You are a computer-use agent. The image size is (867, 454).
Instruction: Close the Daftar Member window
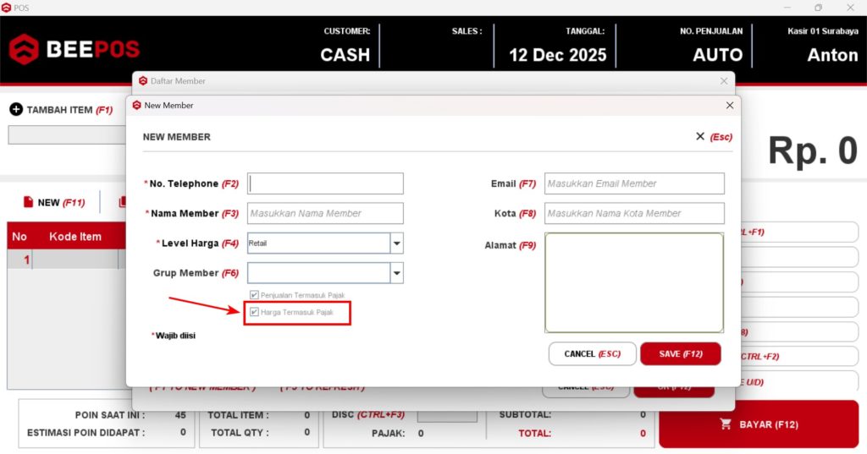[724, 81]
